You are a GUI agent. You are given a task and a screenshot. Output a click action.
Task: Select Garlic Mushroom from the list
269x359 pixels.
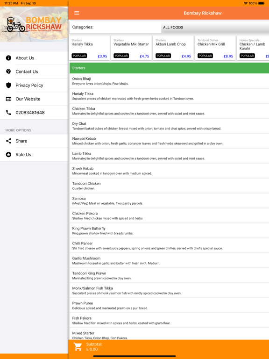tap(169, 260)
